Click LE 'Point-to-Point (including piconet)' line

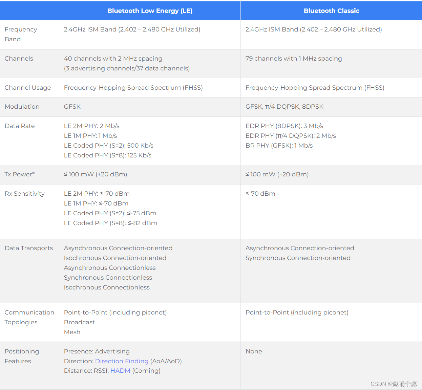point(115,312)
